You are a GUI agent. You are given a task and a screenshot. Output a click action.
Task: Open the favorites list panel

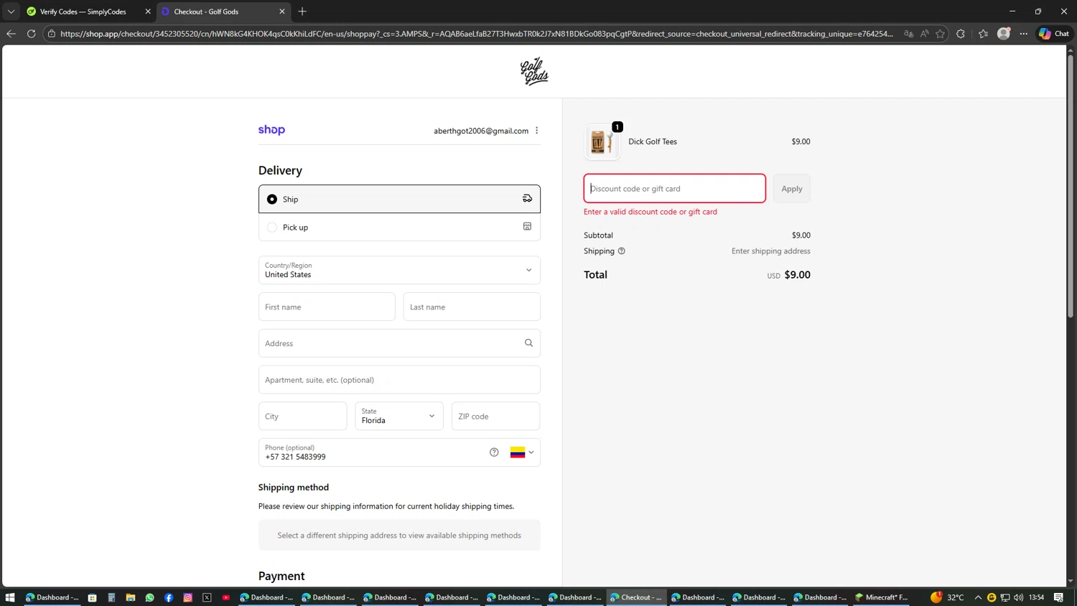[x=983, y=34]
